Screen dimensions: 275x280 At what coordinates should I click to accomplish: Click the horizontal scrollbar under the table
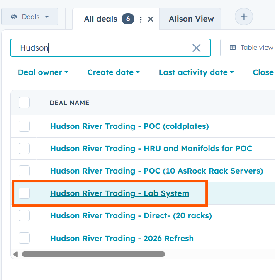[x=93, y=254]
